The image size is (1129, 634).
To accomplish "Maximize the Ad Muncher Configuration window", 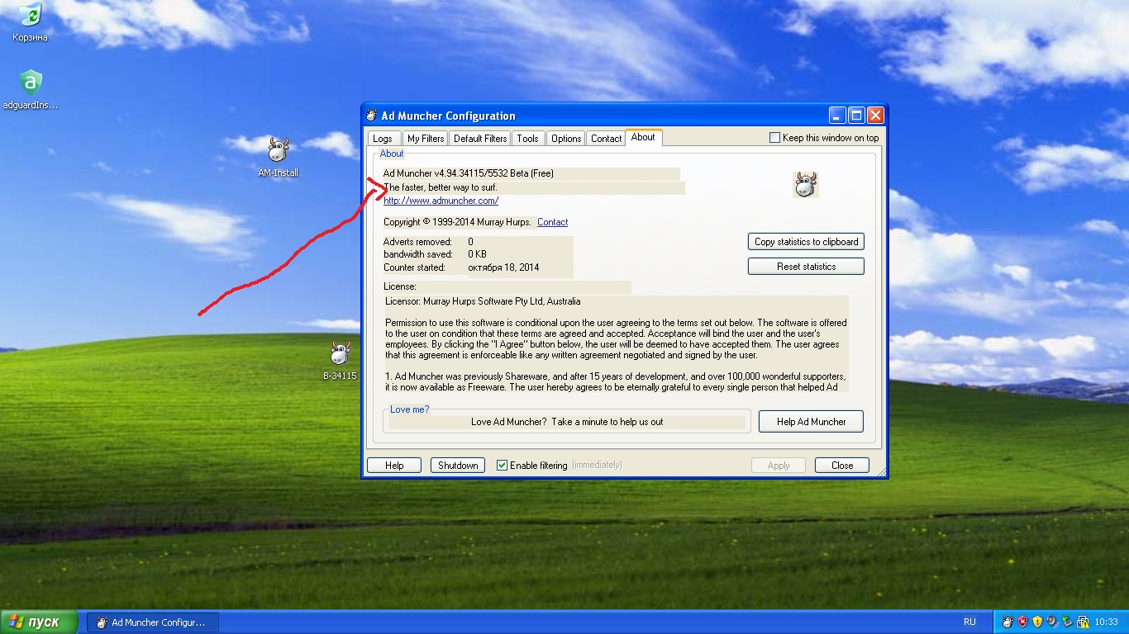I will [856, 116].
